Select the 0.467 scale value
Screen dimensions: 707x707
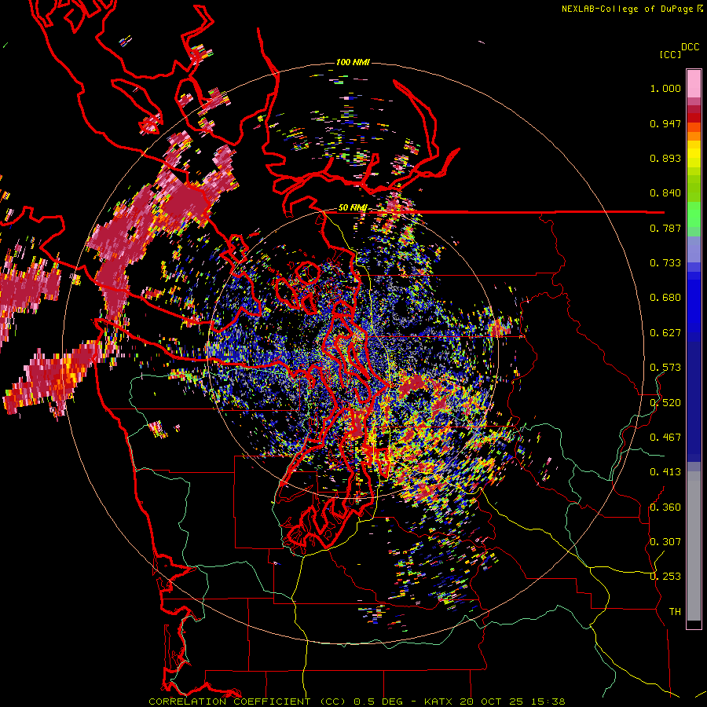(x=665, y=438)
